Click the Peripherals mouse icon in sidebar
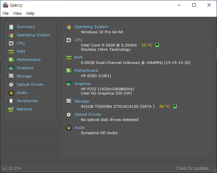This screenshot has height=173, width=217. click(x=11, y=101)
